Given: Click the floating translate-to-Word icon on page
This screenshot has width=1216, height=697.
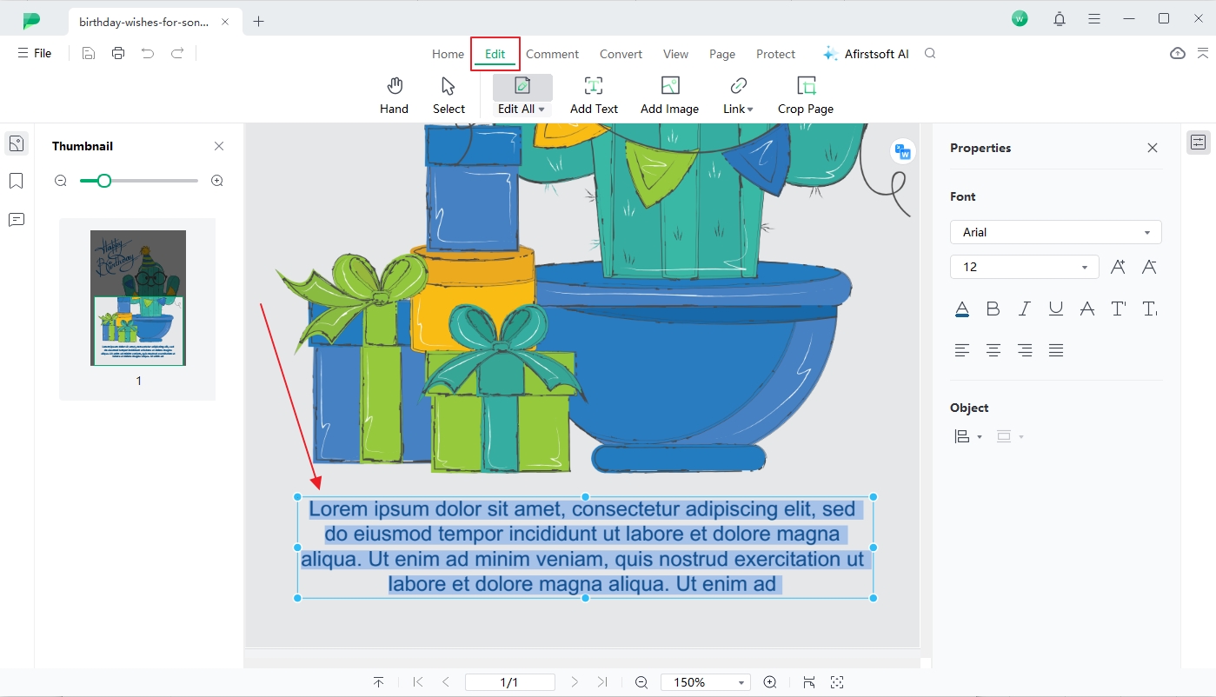Looking at the screenshot, I should point(903,151).
